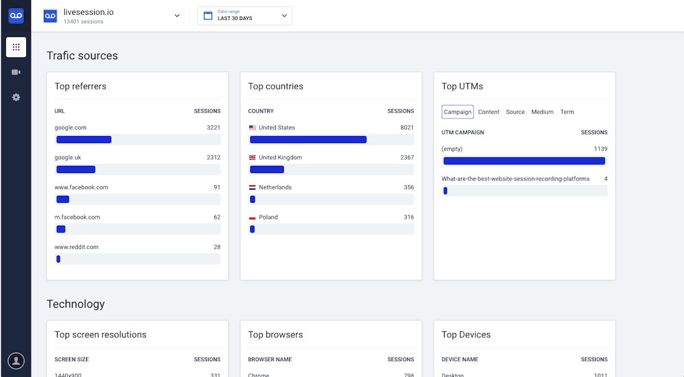This screenshot has height=377, width=684.
Task: Click the United States sessions progress bar
Action: click(331, 140)
